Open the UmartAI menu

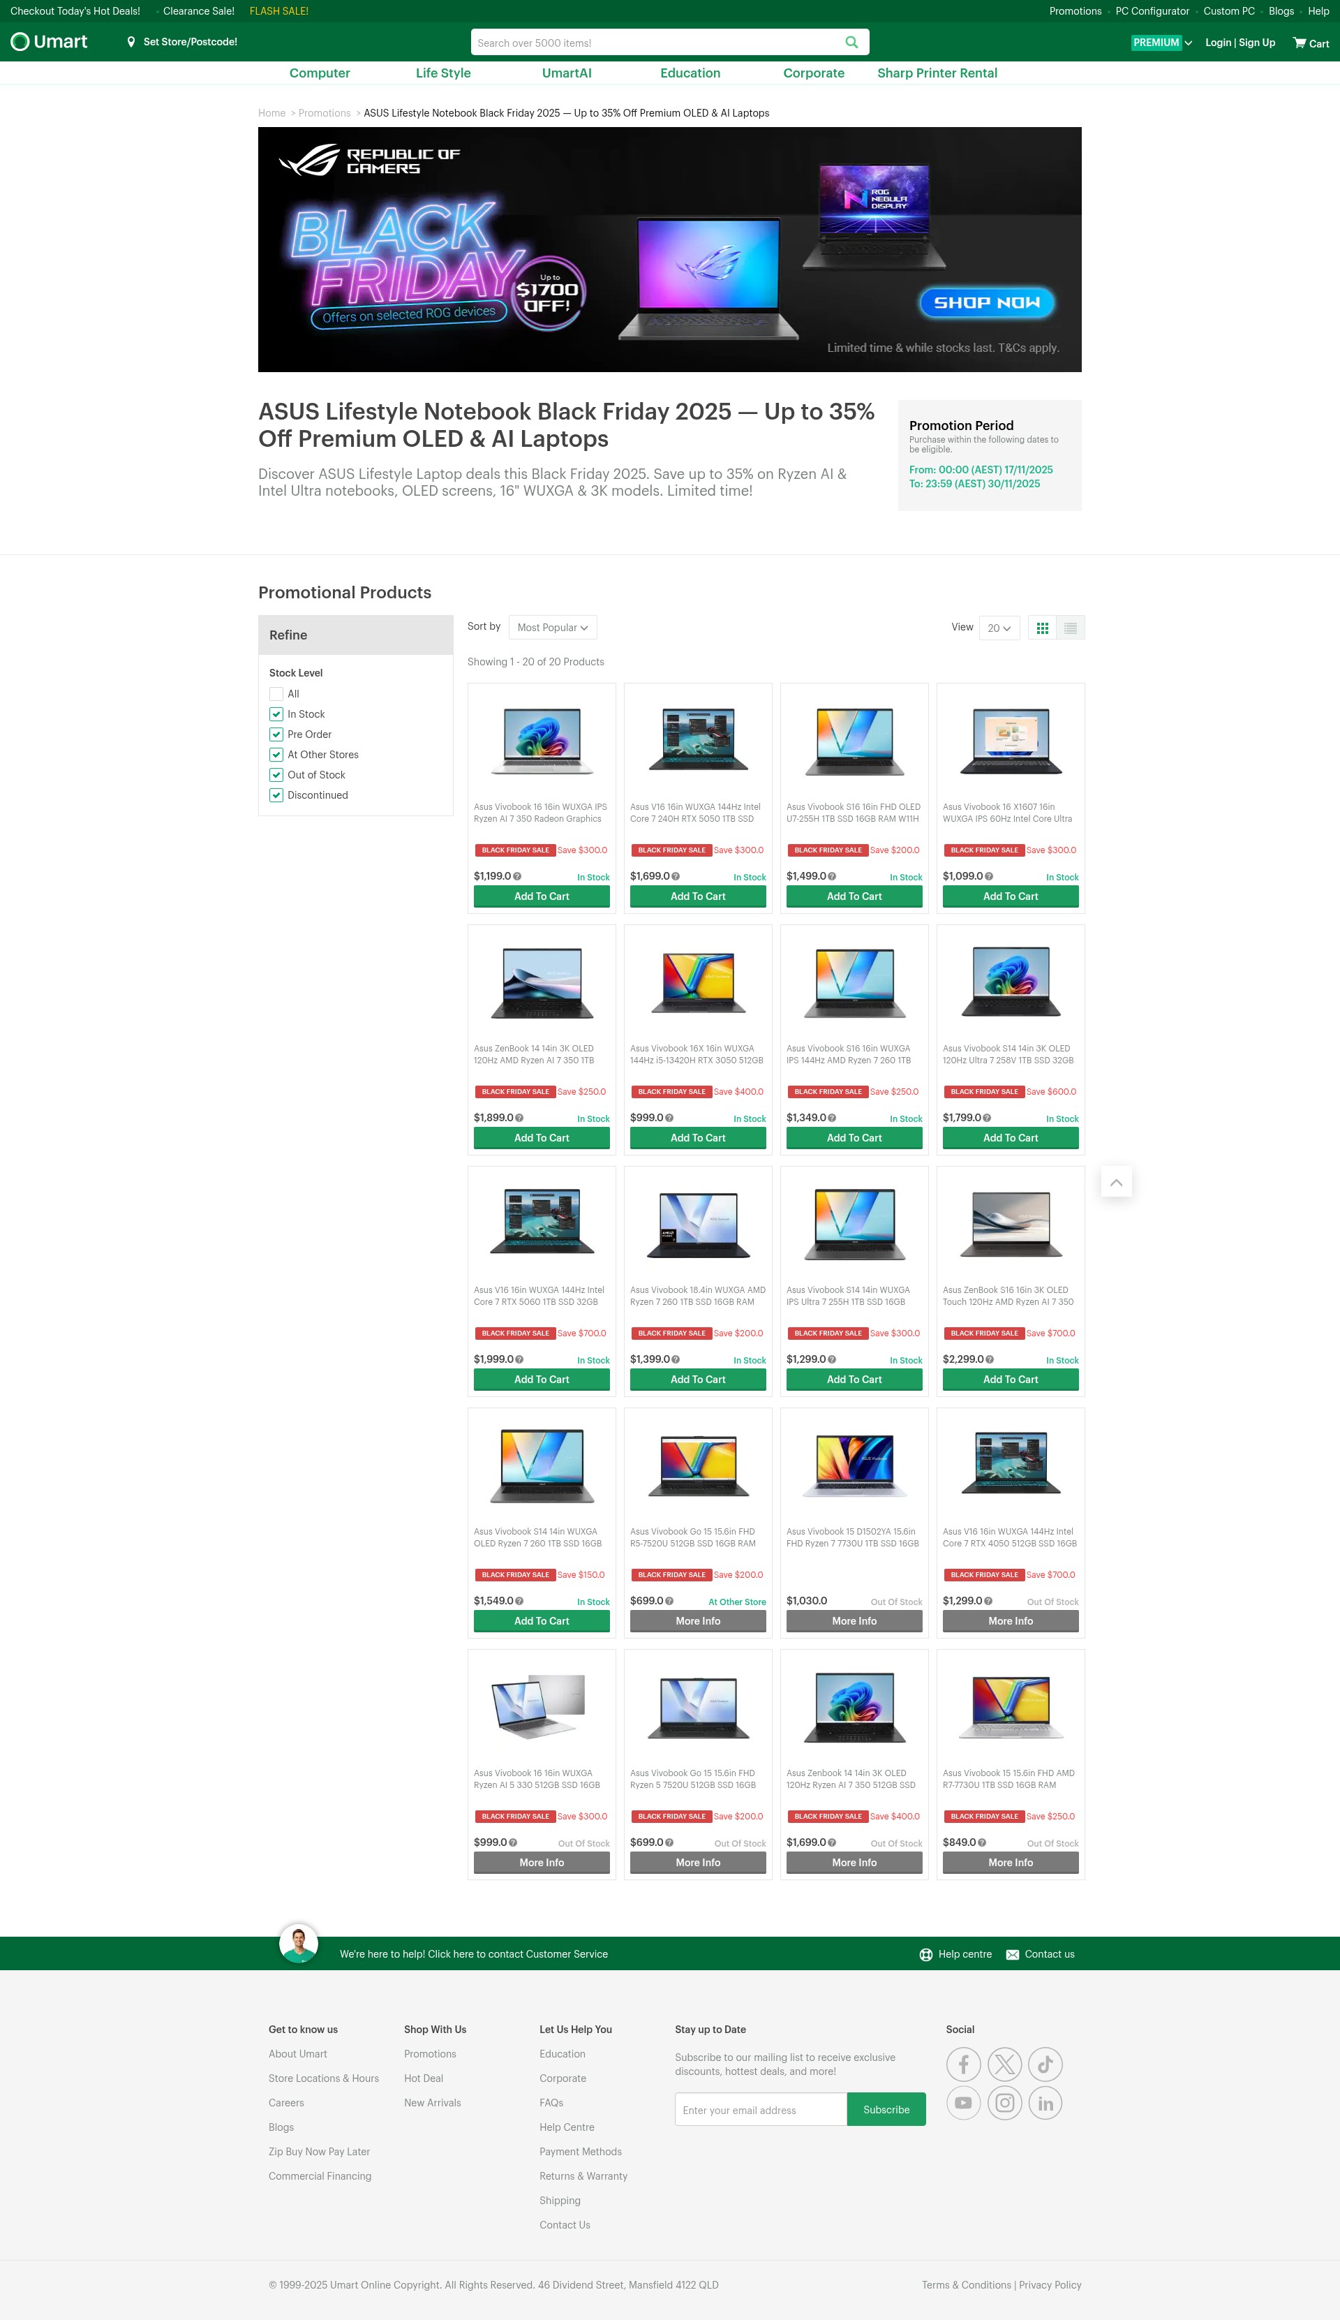pos(566,73)
